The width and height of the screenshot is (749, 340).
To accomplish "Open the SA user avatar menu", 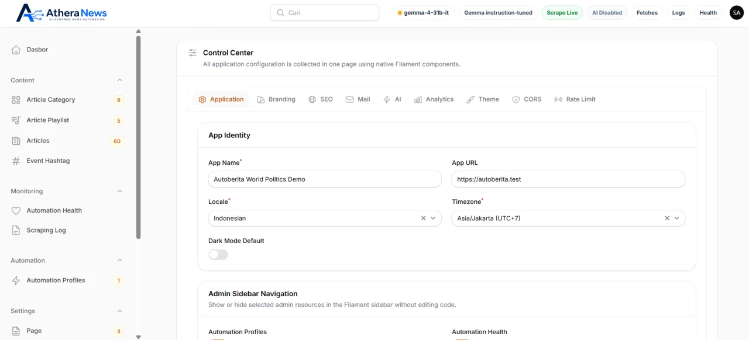I will pos(737,12).
